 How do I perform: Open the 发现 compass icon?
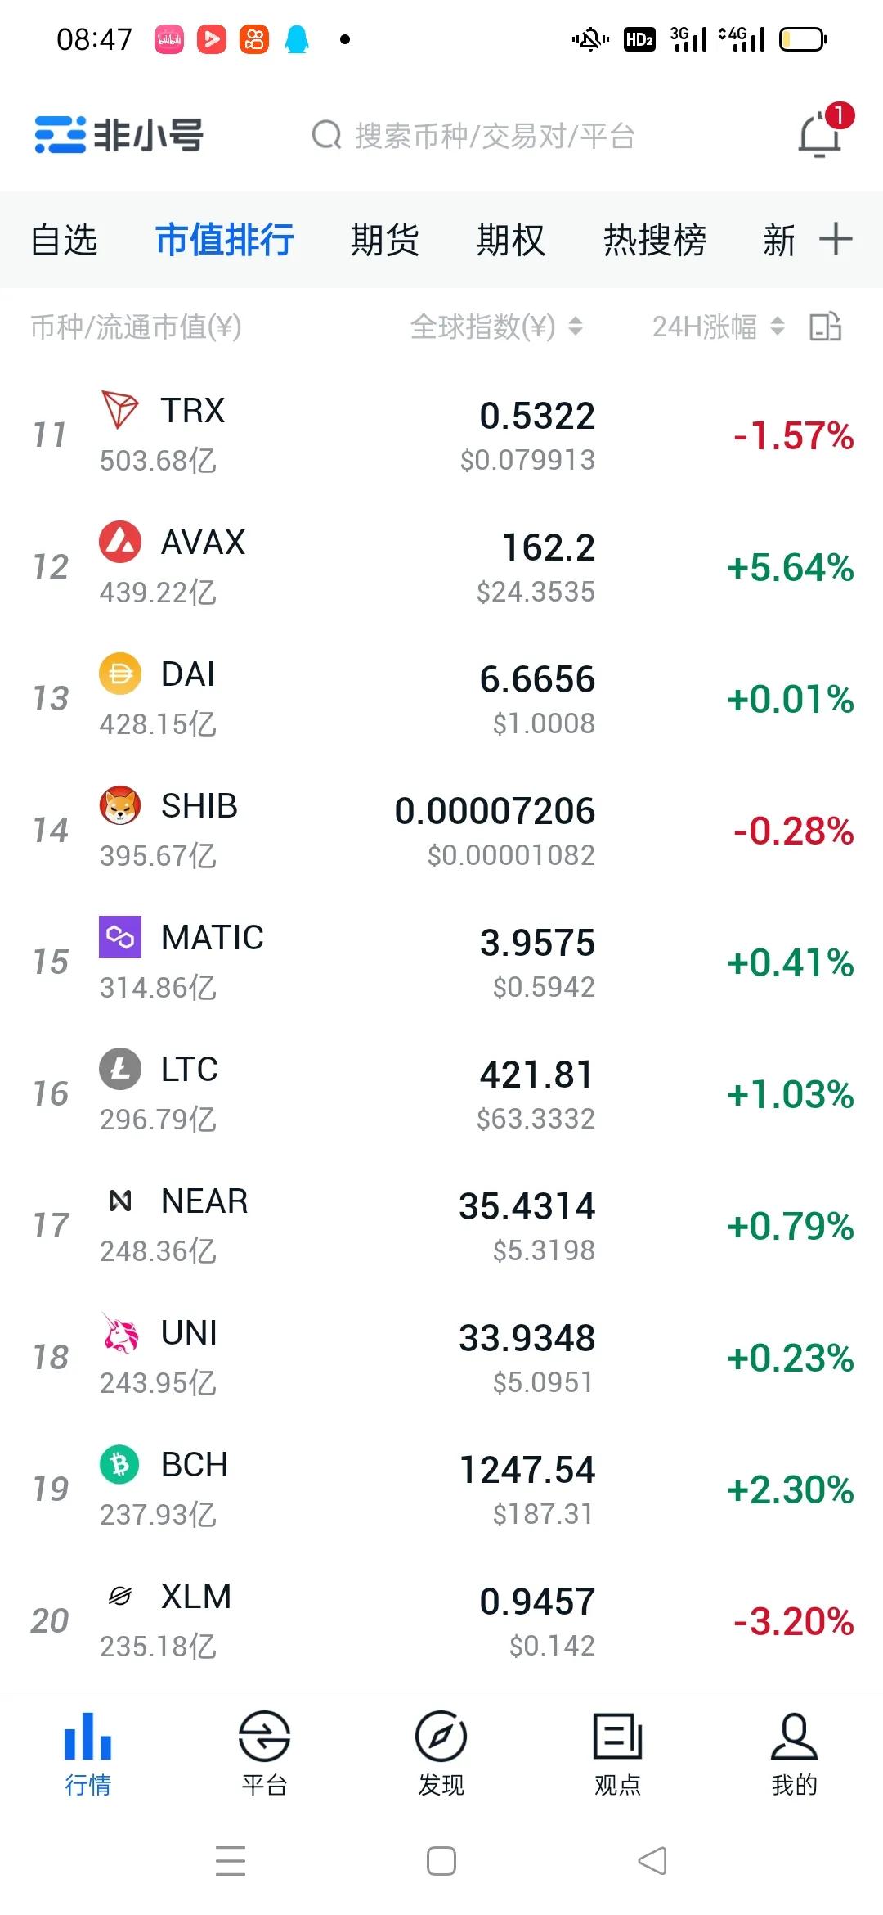tap(441, 1735)
